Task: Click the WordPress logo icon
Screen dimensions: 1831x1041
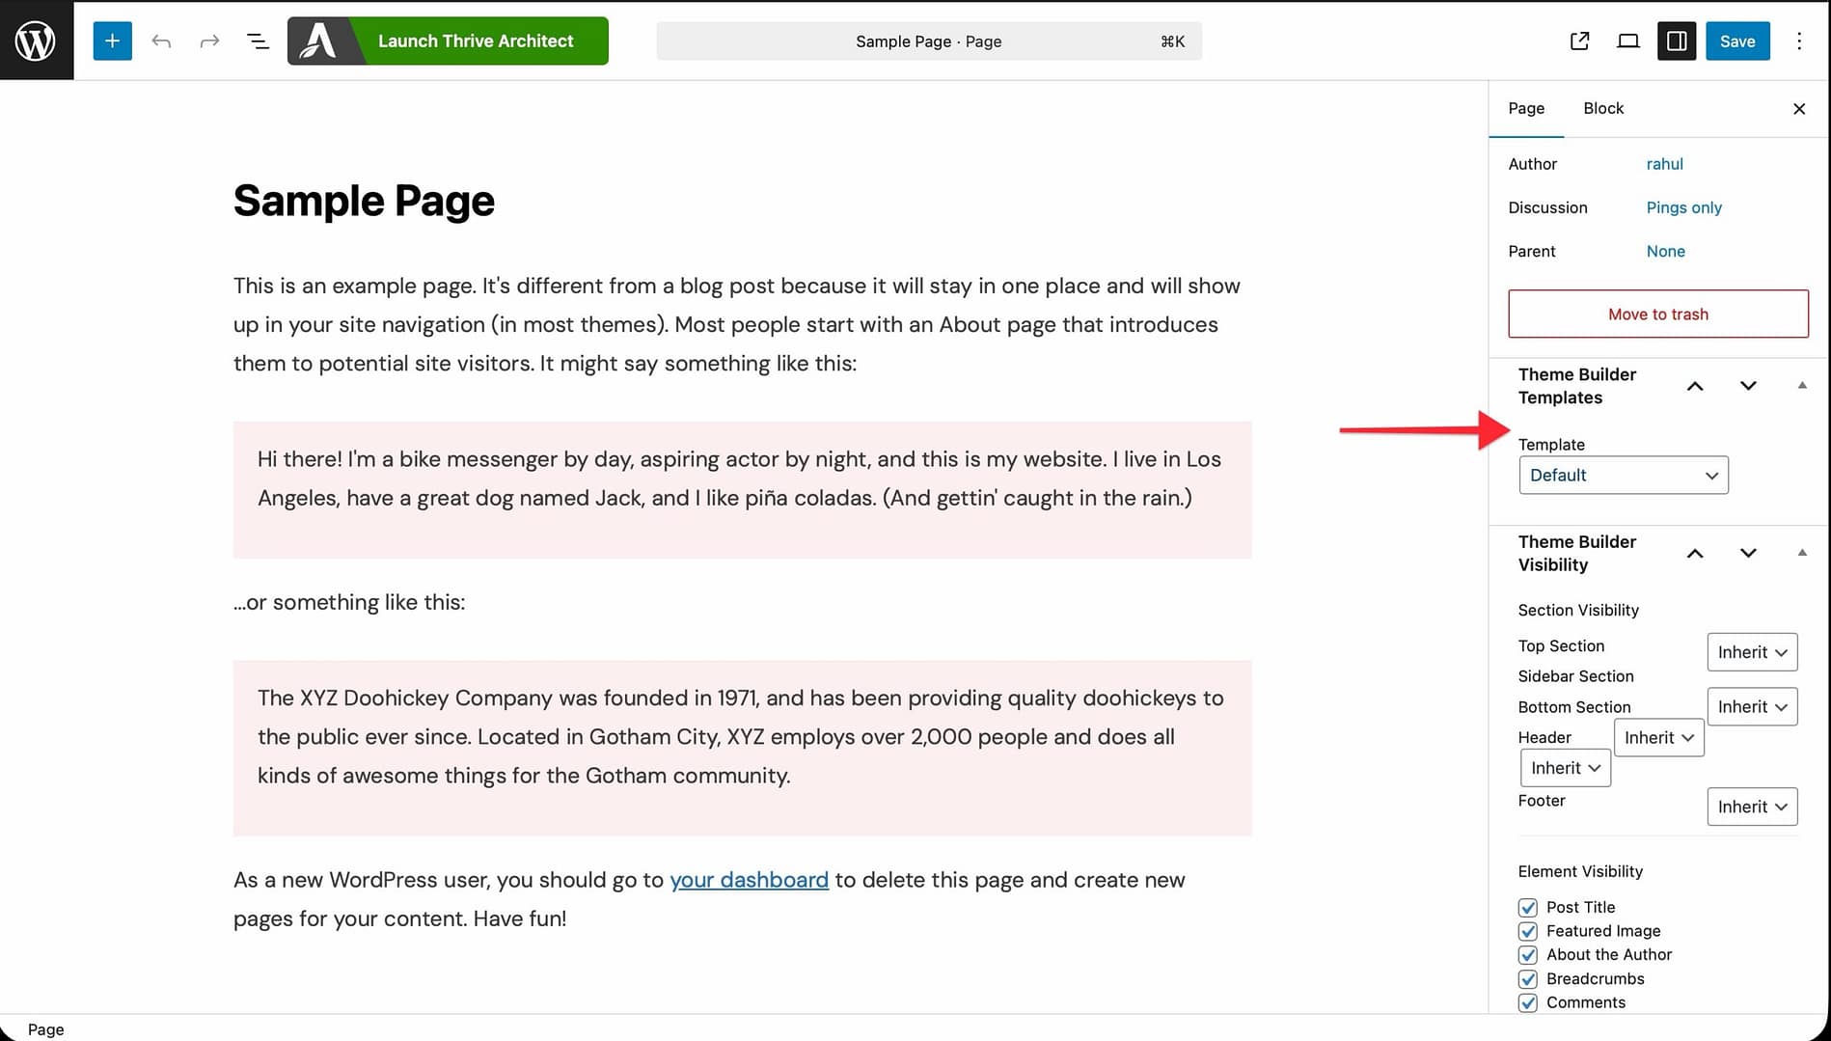Action: pyautogui.click(x=36, y=41)
